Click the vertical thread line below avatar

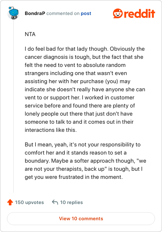coord(14,106)
